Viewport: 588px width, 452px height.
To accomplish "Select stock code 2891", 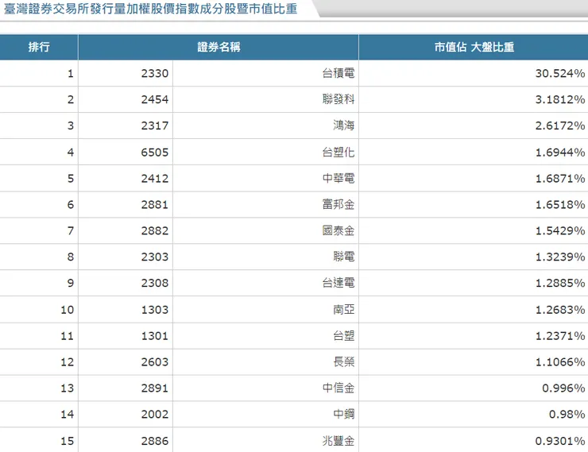I will coord(154,388).
